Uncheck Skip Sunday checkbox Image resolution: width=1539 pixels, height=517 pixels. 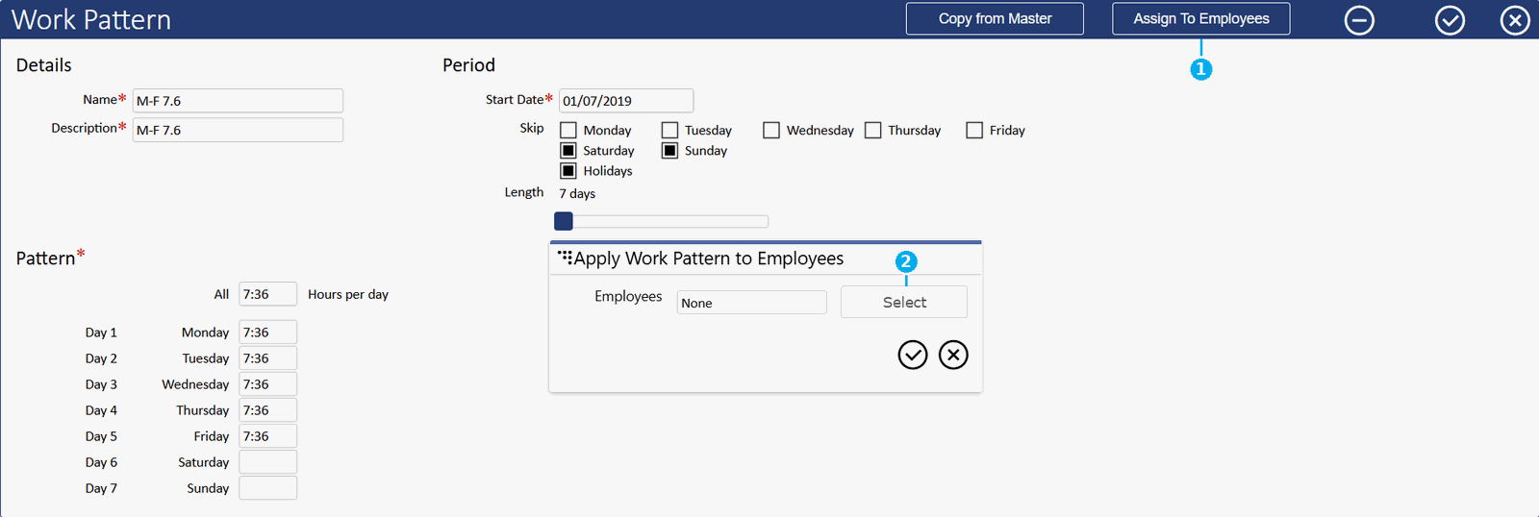[x=670, y=150]
